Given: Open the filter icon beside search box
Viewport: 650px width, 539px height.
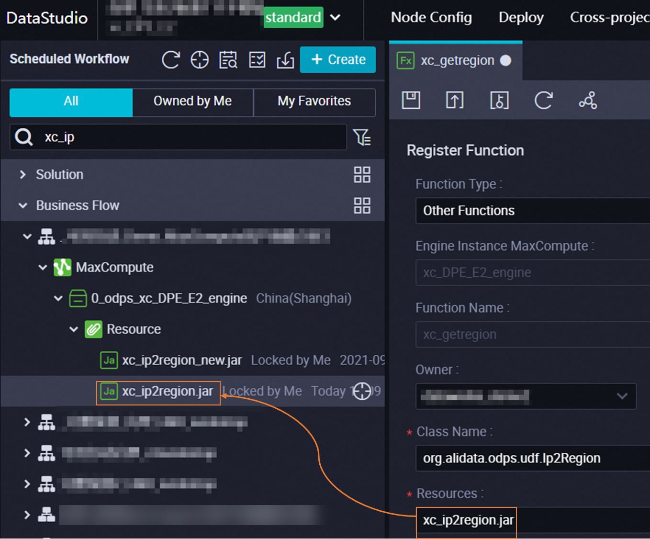Looking at the screenshot, I should click(x=362, y=137).
